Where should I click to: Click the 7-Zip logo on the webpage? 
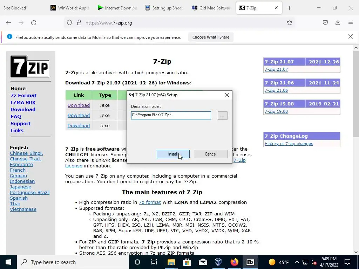pos(30,67)
